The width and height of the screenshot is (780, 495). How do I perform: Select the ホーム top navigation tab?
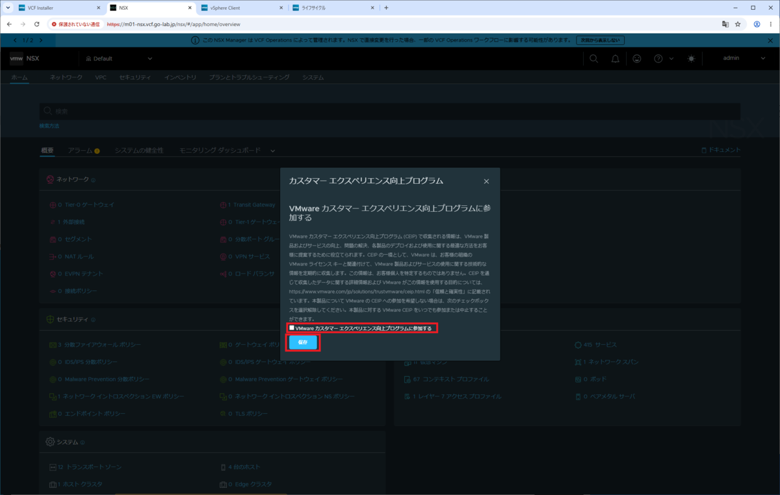coord(19,77)
